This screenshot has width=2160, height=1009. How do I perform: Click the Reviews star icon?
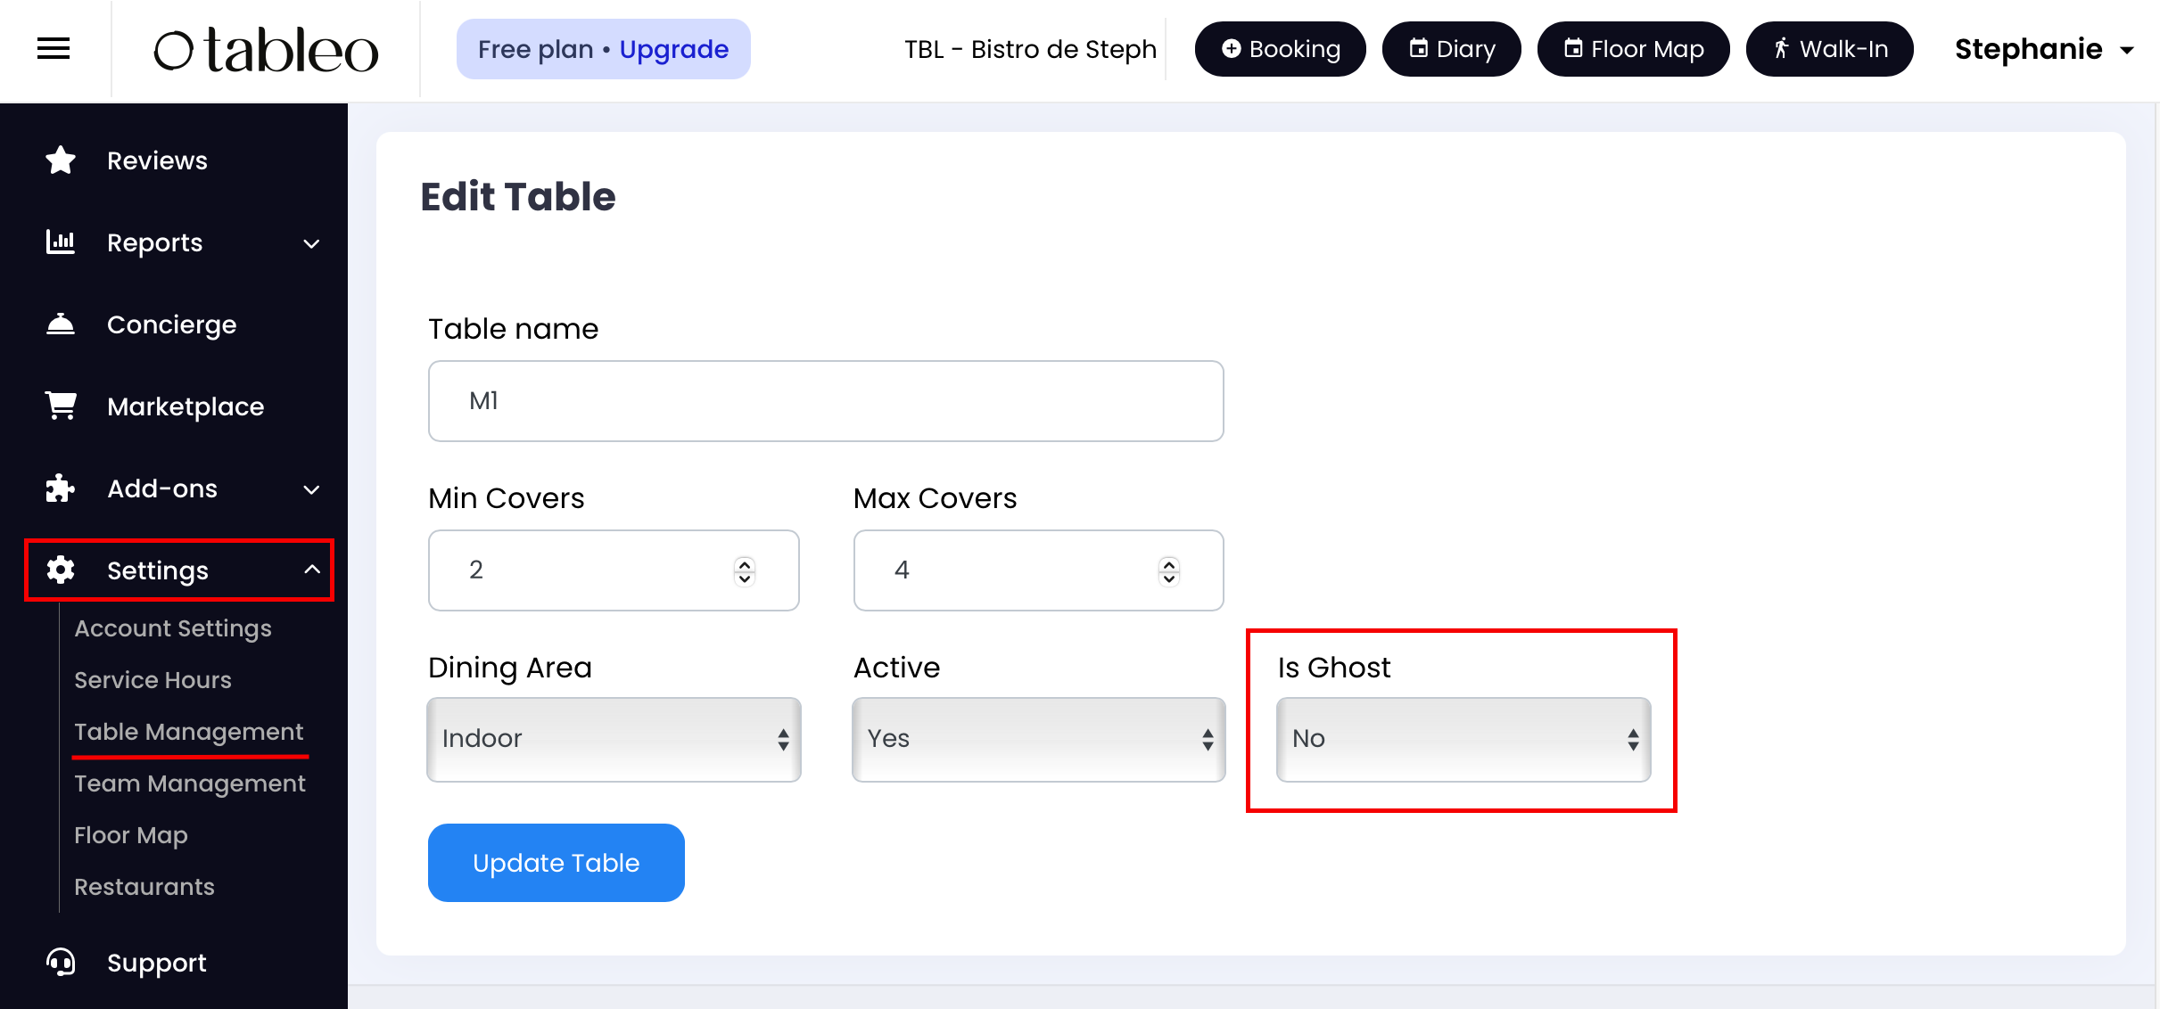pyautogui.click(x=61, y=160)
